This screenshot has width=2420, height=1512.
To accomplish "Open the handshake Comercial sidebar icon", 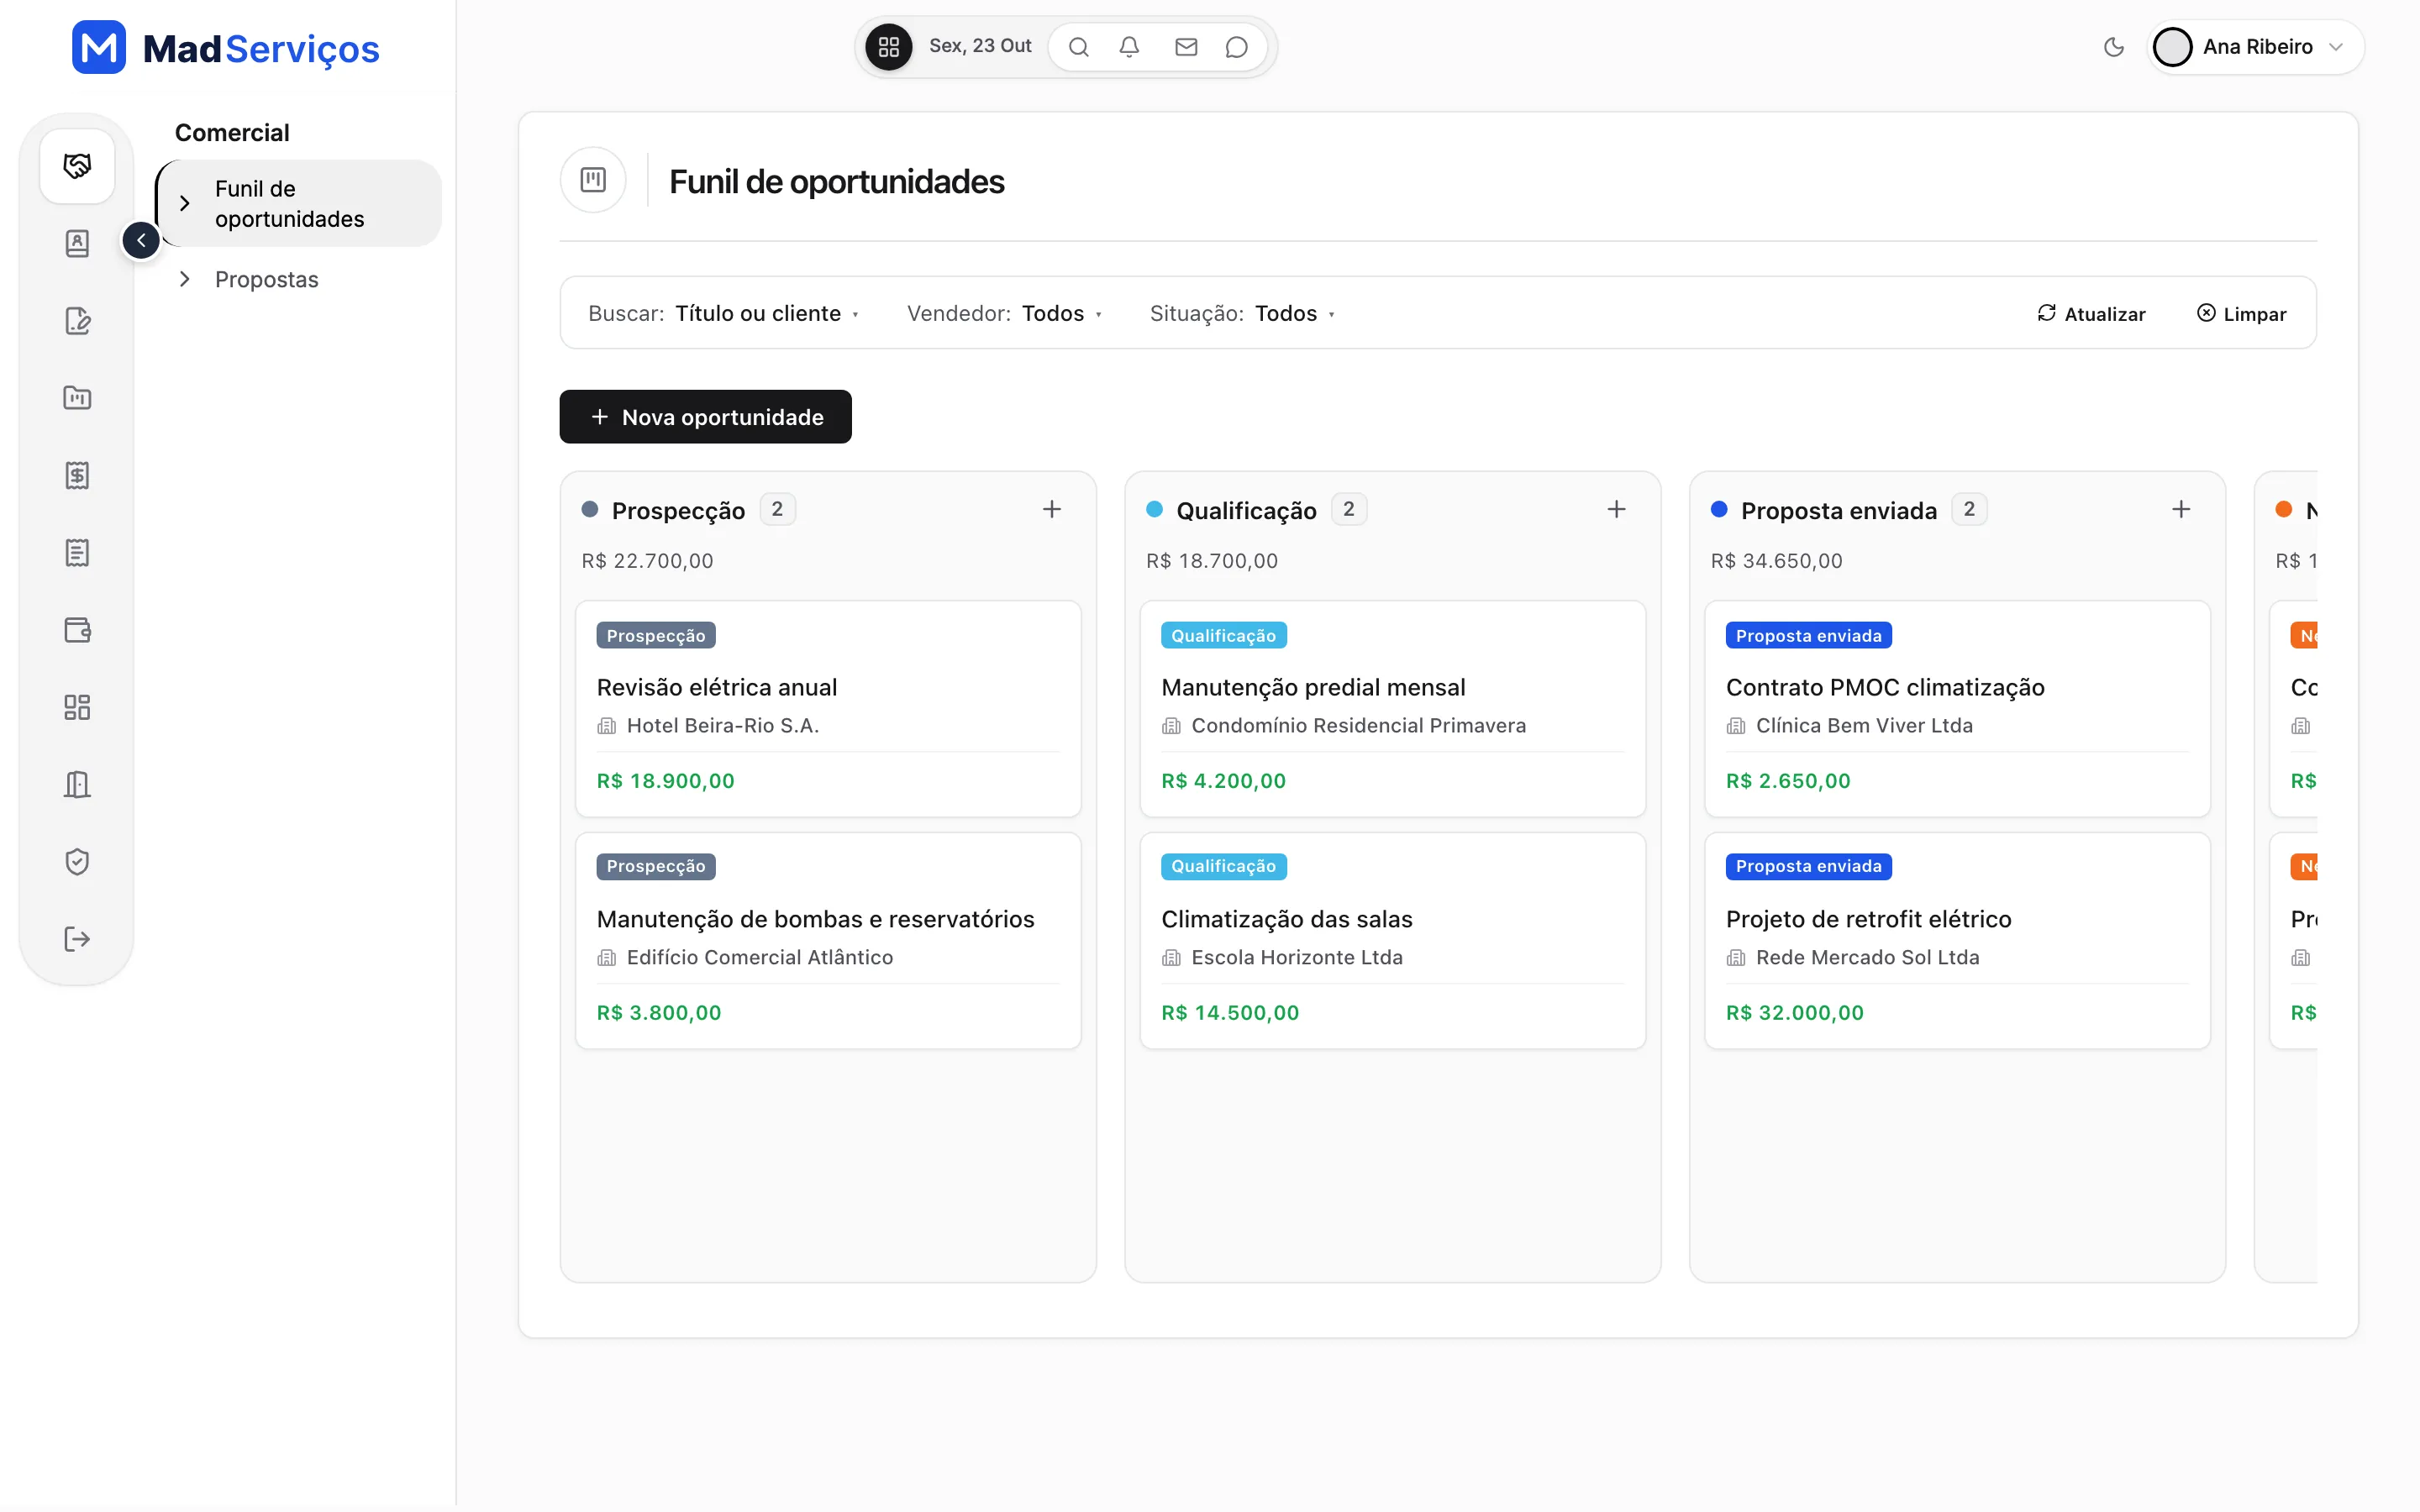I will (77, 166).
